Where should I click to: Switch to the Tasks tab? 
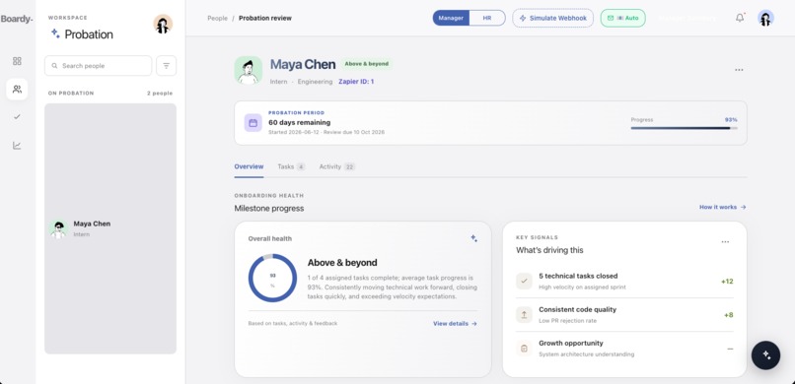pyautogui.click(x=291, y=166)
